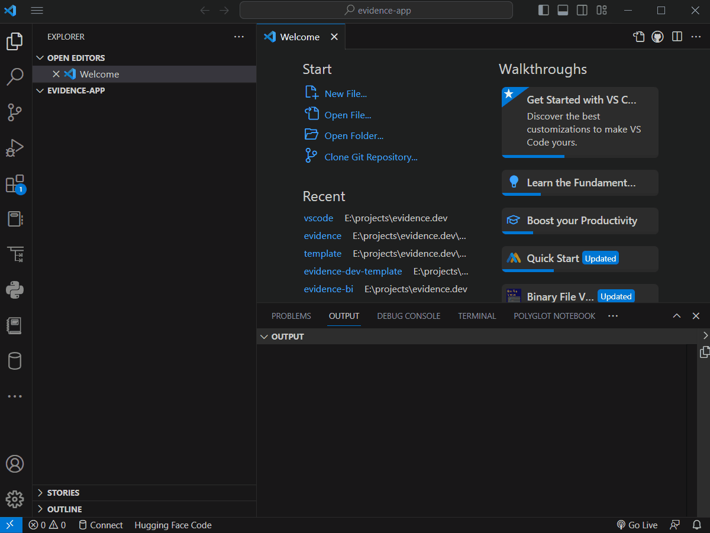Select the Welcome editor tab
This screenshot has height=533, width=710.
[300, 37]
